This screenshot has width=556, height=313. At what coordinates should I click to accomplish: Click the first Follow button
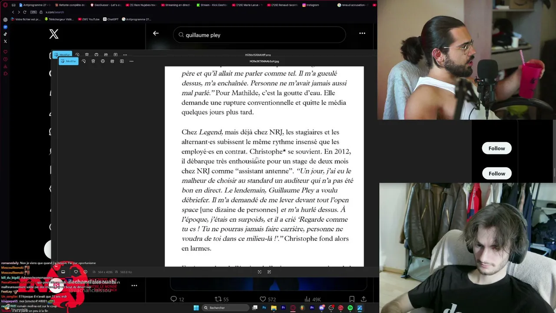(x=496, y=148)
